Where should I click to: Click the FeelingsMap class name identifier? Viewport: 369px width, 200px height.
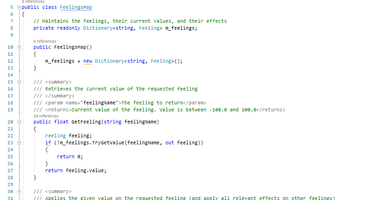point(76,7)
